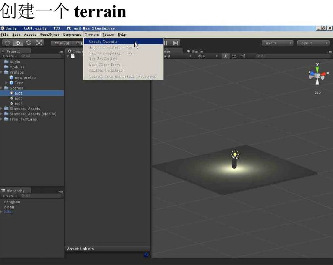
Task: Click the Asset Labels header
Action: point(80,249)
